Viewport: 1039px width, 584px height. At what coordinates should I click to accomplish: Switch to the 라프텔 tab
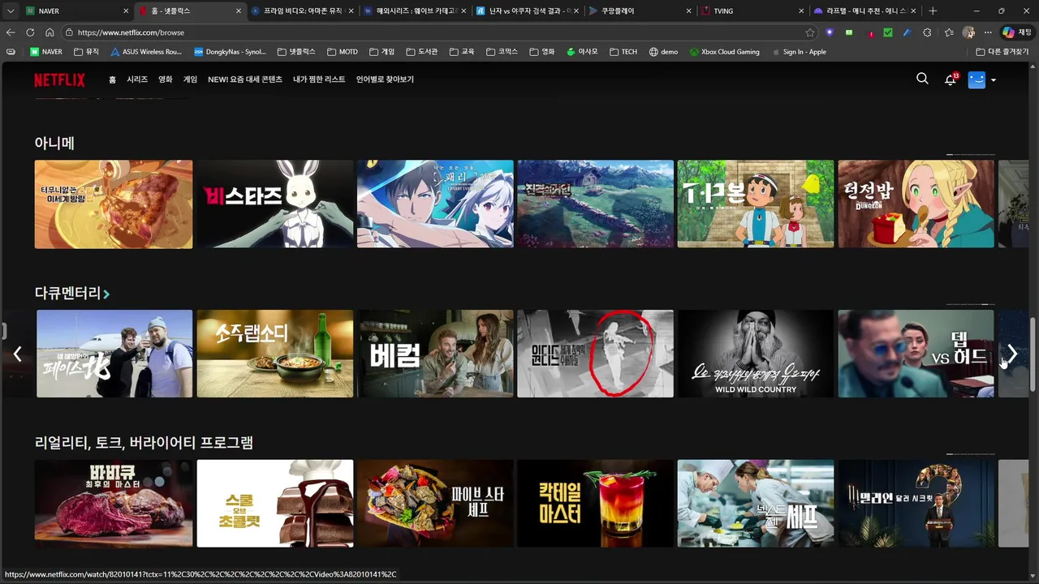pos(864,11)
